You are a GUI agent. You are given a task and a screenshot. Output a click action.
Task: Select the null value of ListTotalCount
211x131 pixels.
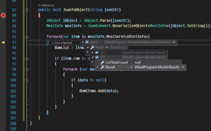pos(138,62)
